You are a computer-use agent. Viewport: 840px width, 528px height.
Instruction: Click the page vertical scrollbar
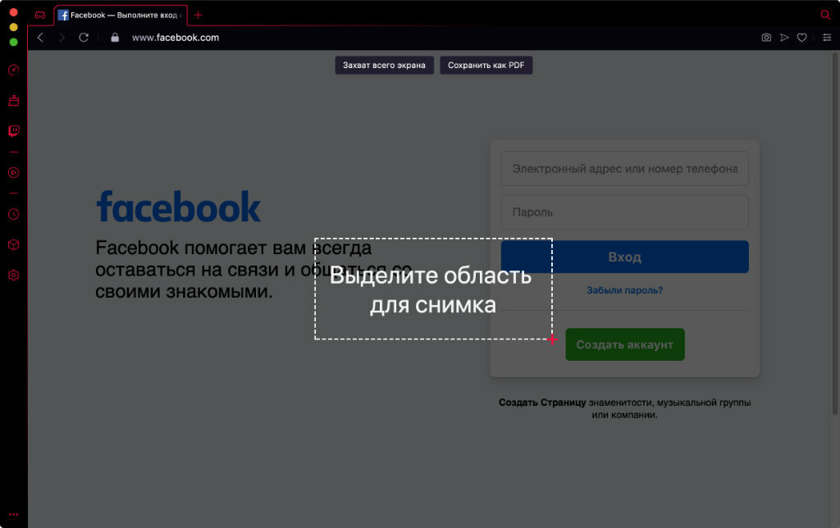click(x=835, y=234)
